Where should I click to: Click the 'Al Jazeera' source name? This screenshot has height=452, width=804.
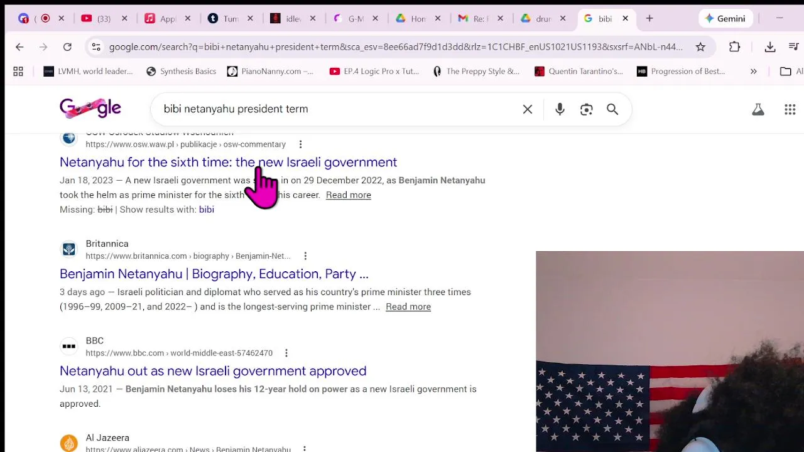107,438
